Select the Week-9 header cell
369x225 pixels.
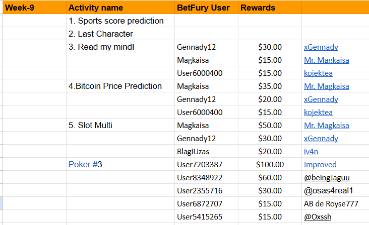pyautogui.click(x=35, y=8)
